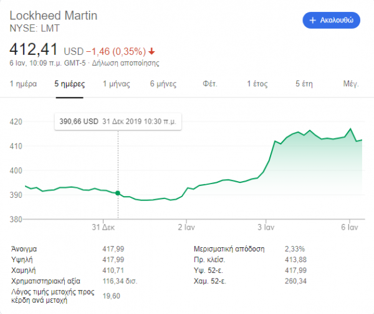This screenshot has height=314, width=374.
Task: Open the Δήλωση αποποίησης disclaimer link
Action: tap(125, 63)
